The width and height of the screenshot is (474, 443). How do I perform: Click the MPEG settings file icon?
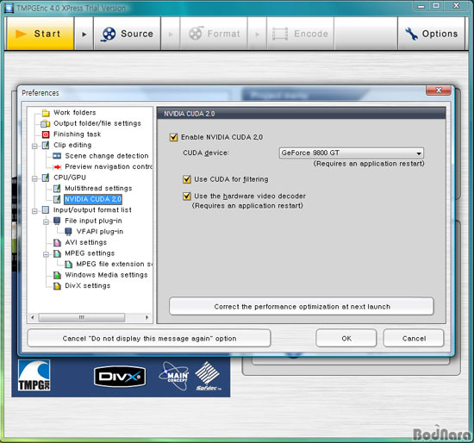[x=57, y=253]
